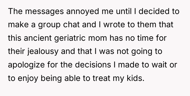Click the final word "kids."

pyautogui.click(x=135, y=78)
